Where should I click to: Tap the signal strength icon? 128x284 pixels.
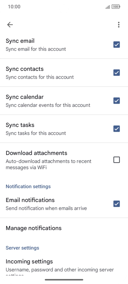(x=108, y=7)
